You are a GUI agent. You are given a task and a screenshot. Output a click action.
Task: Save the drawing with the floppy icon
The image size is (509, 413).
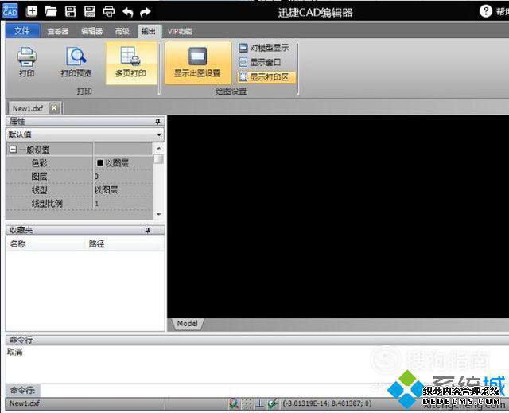click(x=71, y=12)
